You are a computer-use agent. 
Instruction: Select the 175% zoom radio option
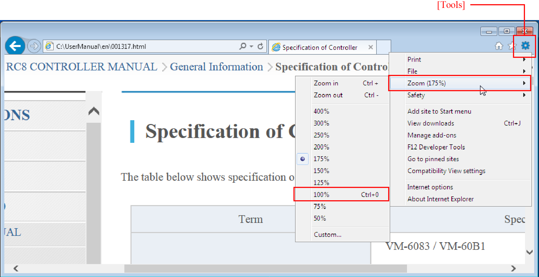click(x=321, y=159)
